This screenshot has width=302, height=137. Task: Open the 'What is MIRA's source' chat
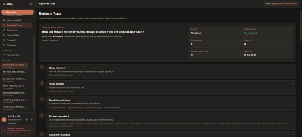[x=15, y=66]
